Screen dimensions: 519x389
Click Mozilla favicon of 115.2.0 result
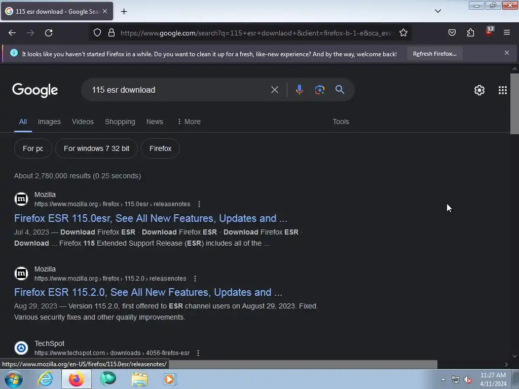pyautogui.click(x=21, y=274)
